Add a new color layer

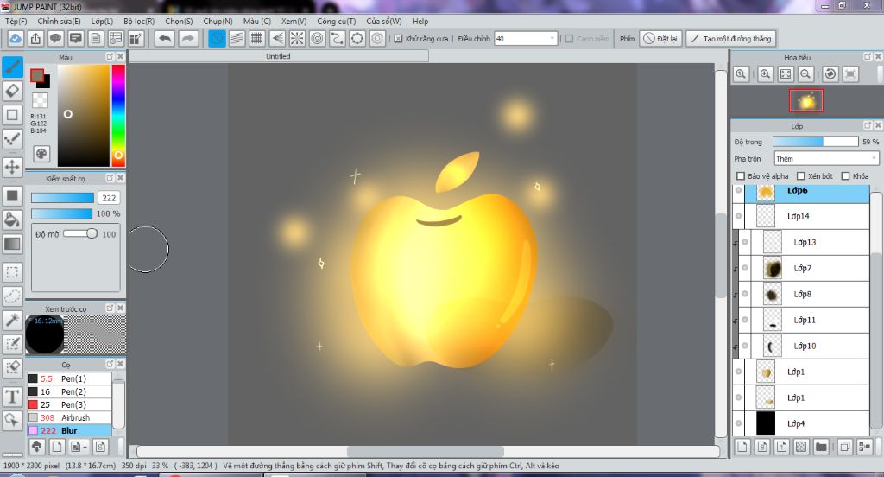tap(742, 447)
